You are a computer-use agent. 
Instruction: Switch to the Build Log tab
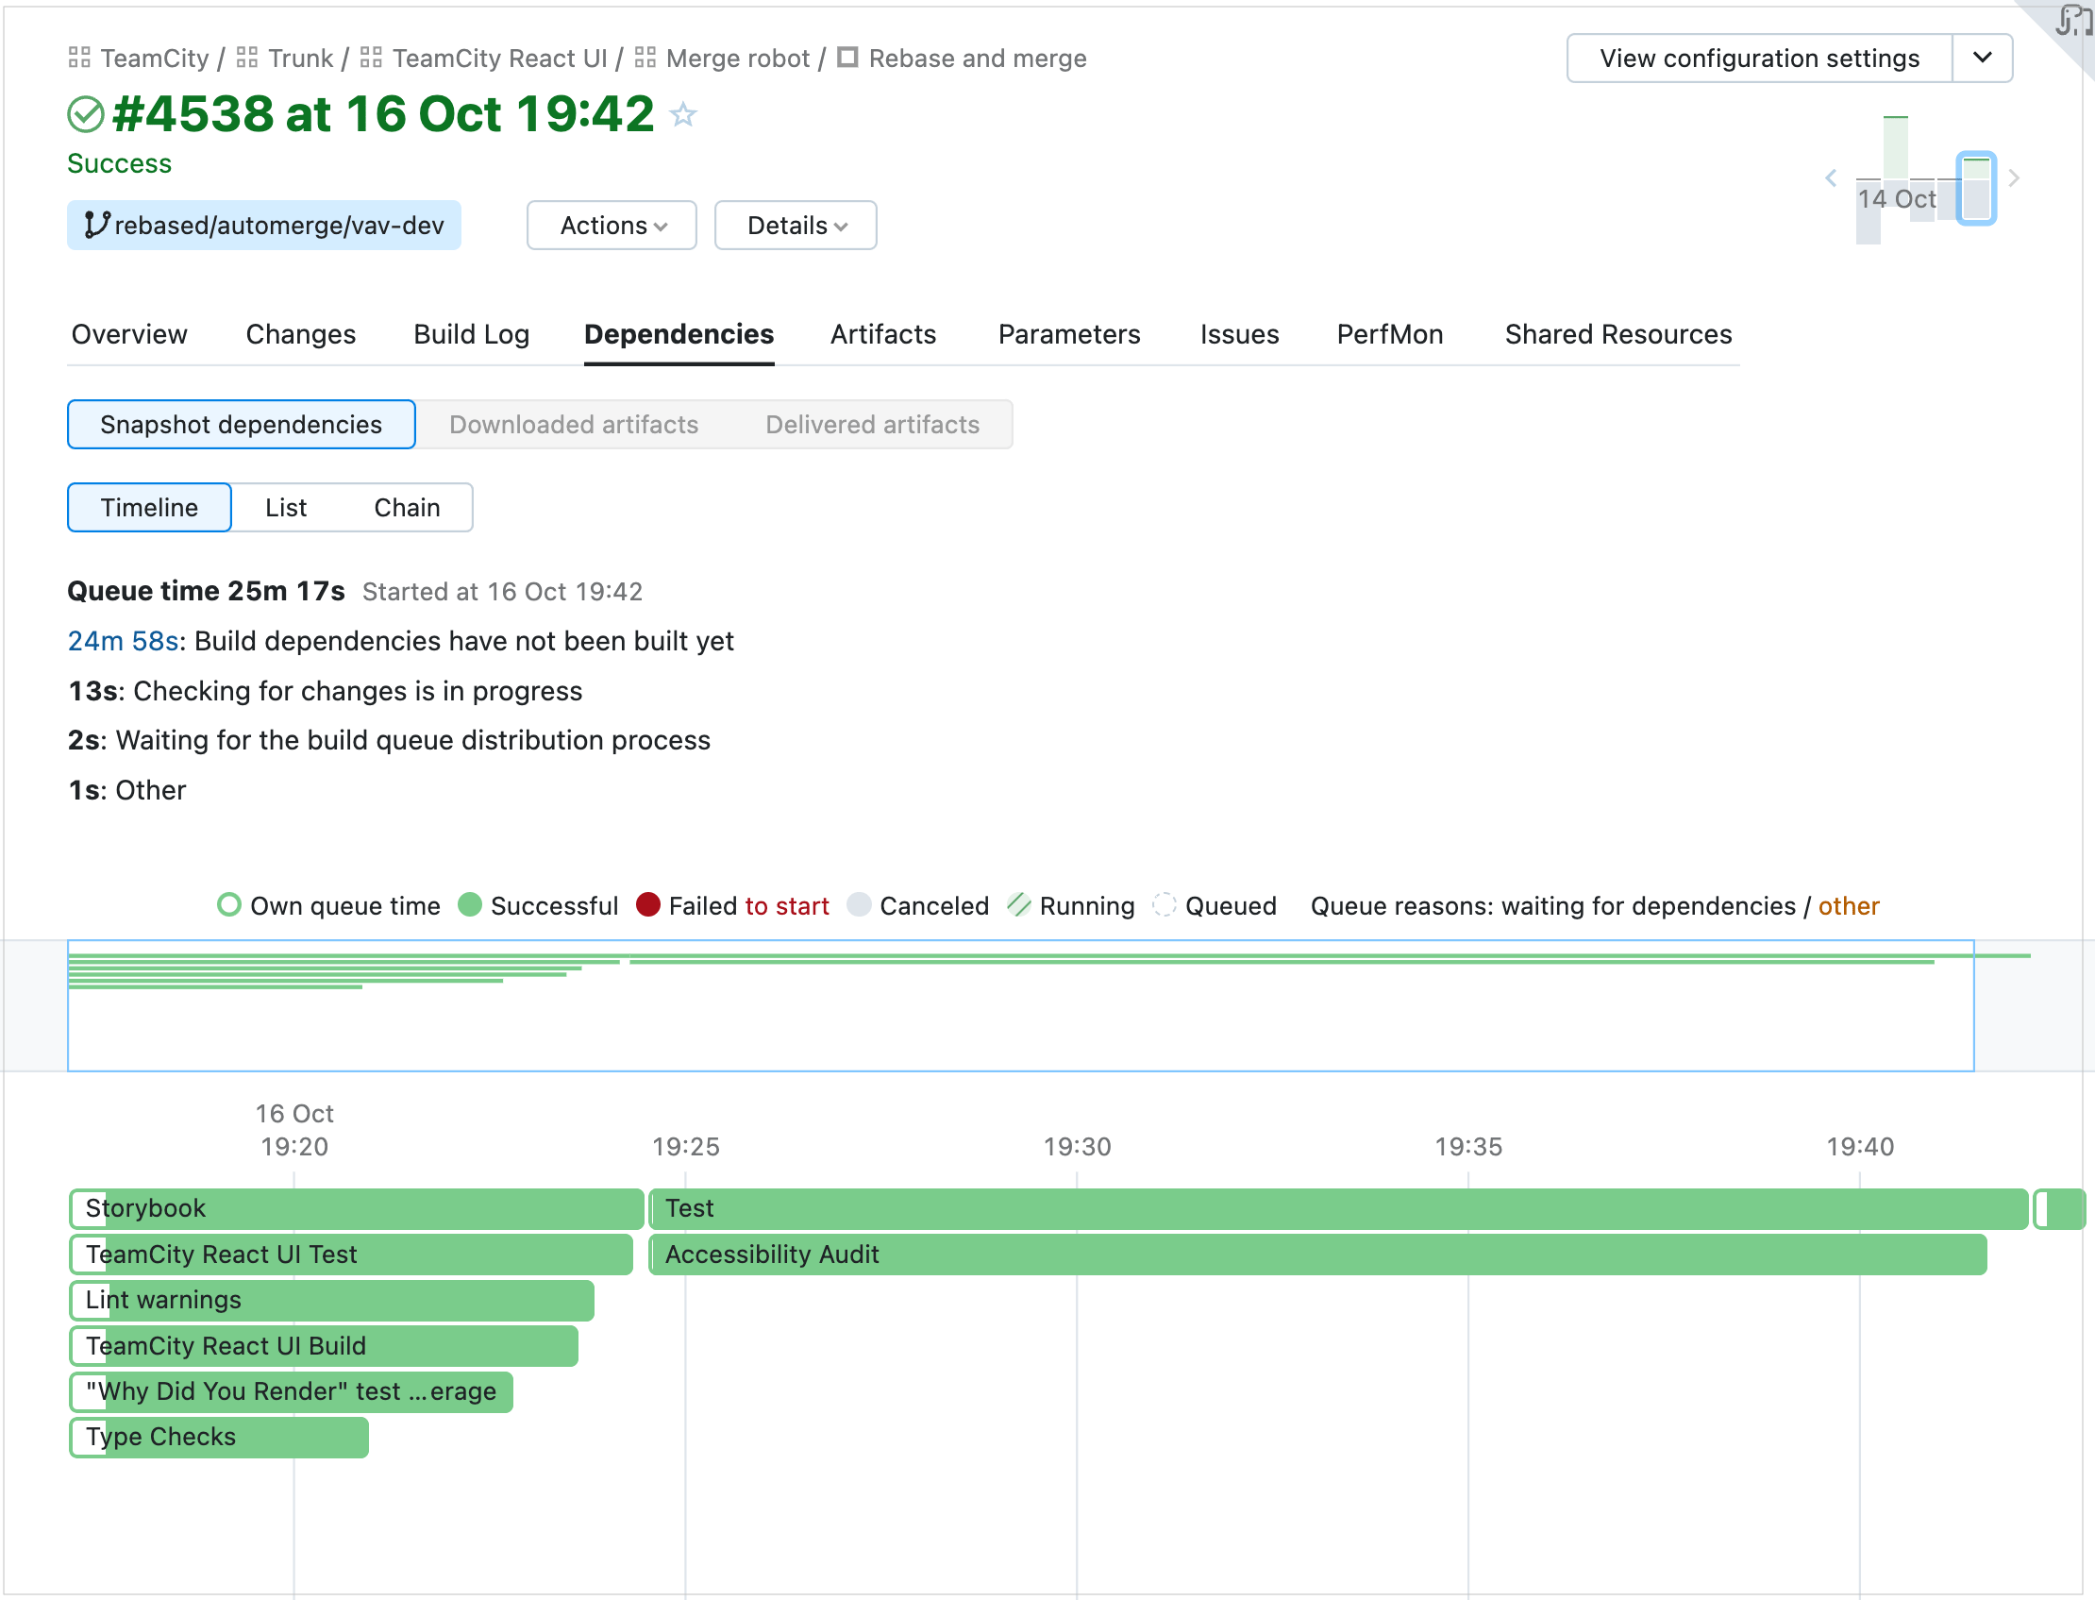pyautogui.click(x=471, y=334)
